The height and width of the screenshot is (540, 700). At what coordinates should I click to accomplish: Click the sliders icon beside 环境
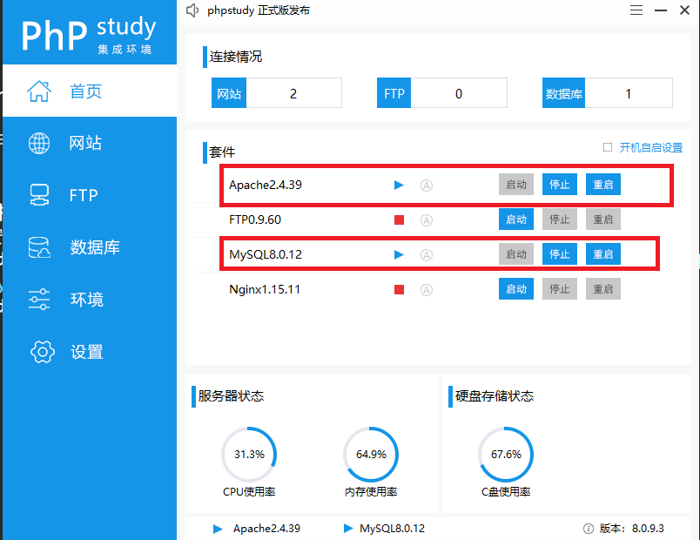tap(39, 300)
